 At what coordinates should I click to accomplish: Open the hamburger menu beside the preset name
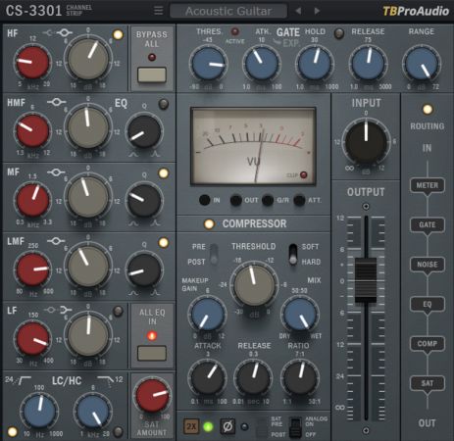click(159, 11)
